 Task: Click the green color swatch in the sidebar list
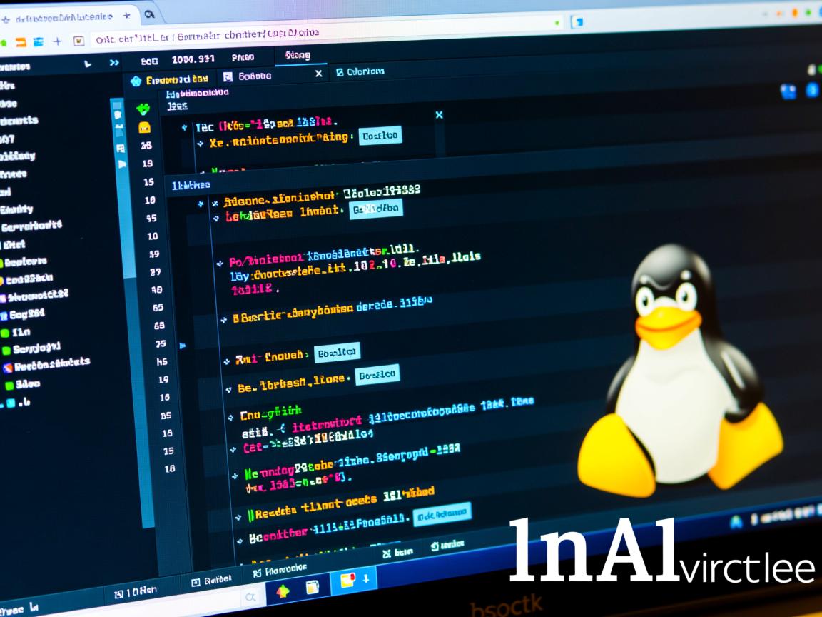6,332
